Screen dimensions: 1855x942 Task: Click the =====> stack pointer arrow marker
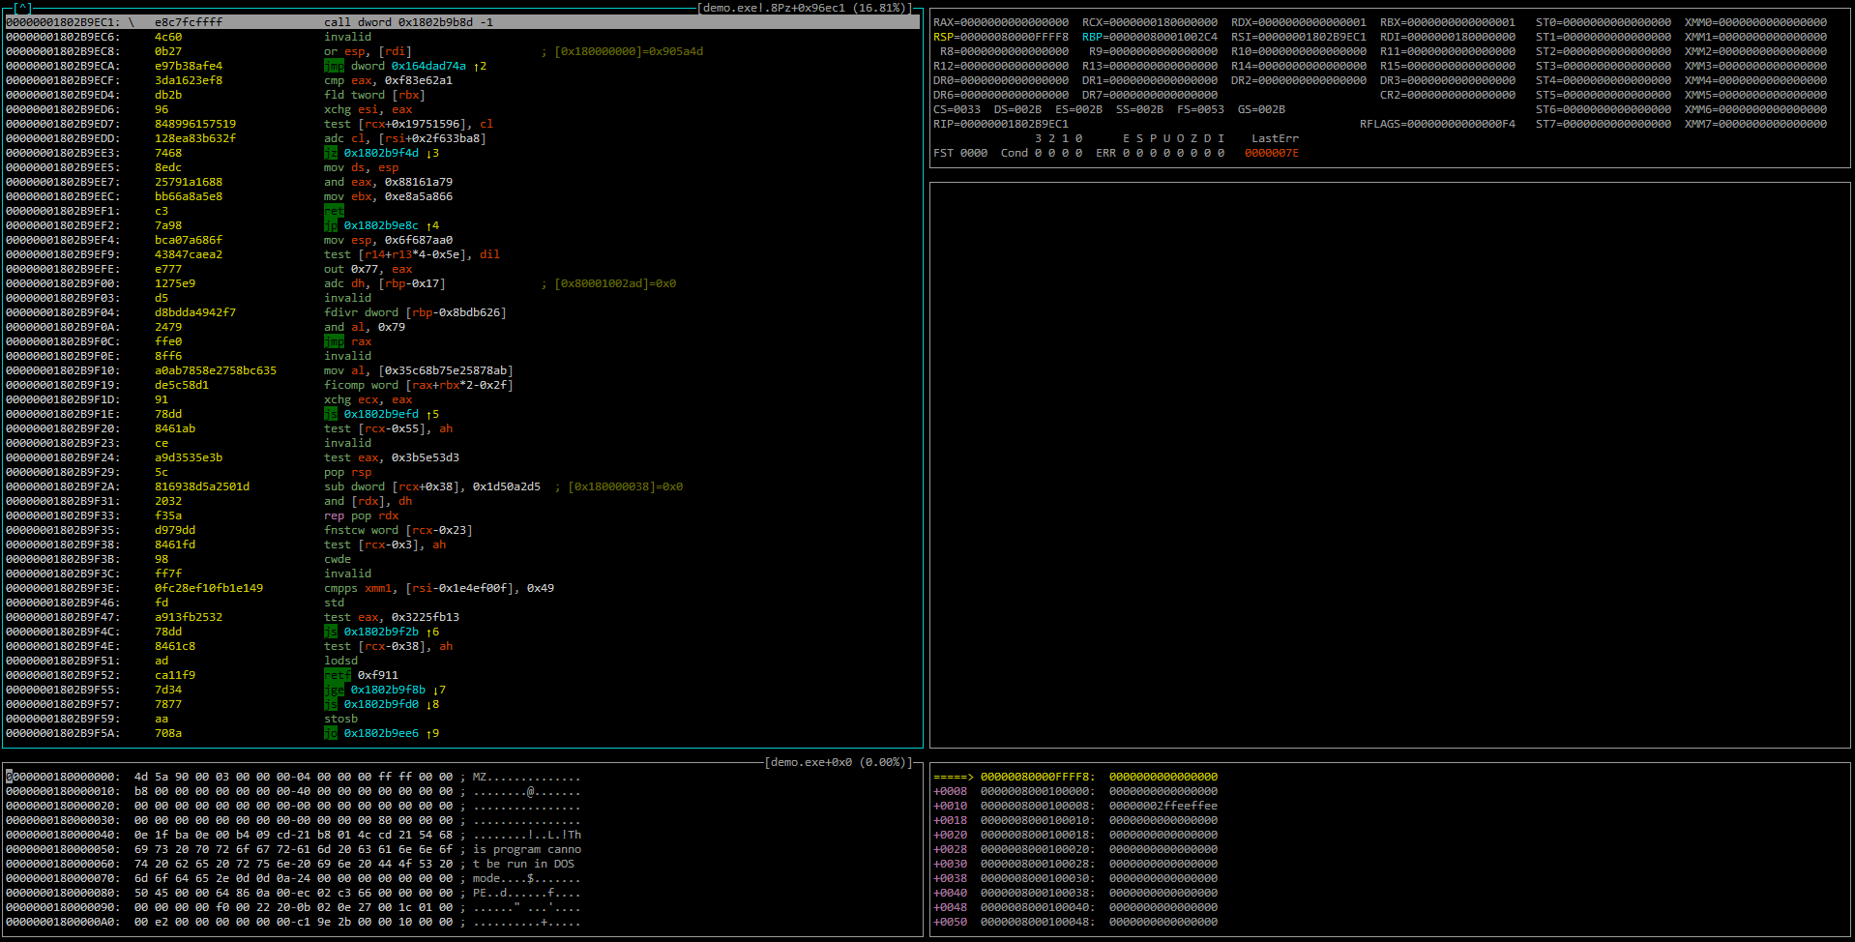pyautogui.click(x=953, y=777)
